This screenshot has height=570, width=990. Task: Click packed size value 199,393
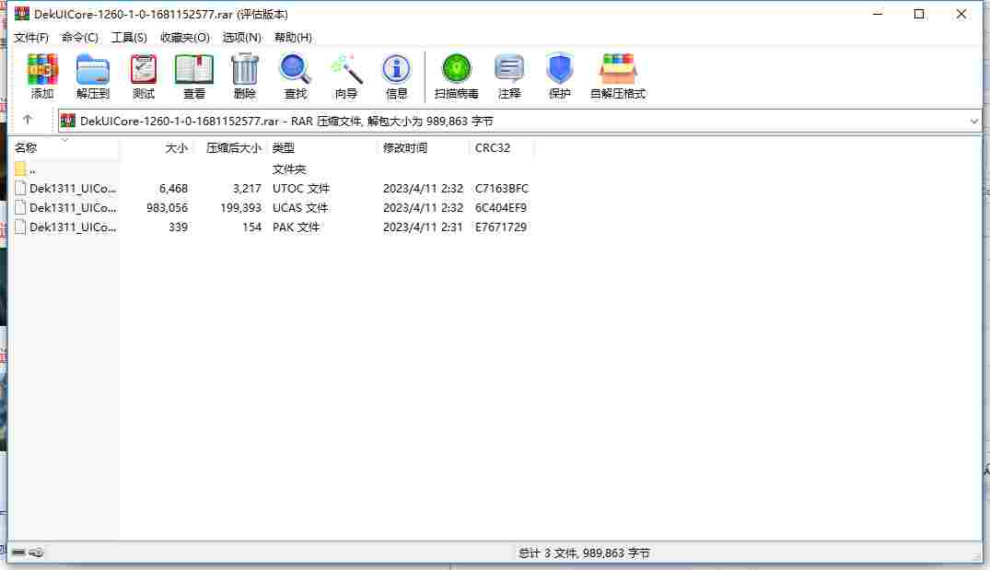(x=240, y=207)
